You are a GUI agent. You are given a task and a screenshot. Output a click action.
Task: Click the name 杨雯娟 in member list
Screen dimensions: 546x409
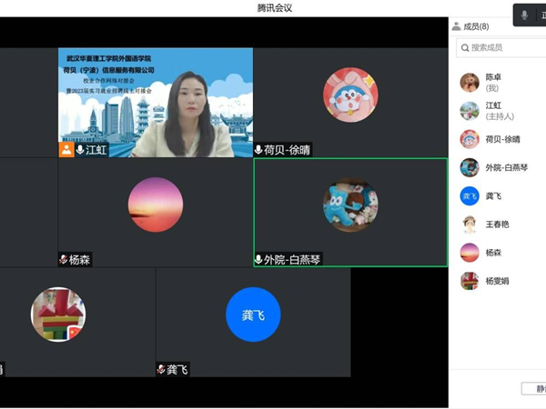tap(497, 281)
